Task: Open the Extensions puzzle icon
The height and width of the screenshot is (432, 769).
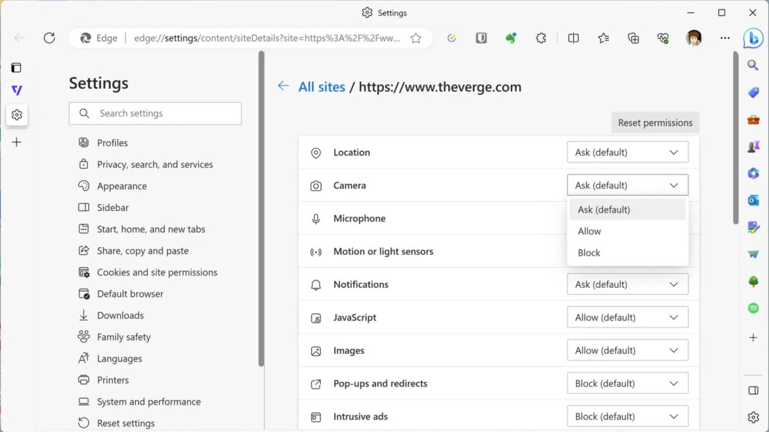Action: (541, 38)
